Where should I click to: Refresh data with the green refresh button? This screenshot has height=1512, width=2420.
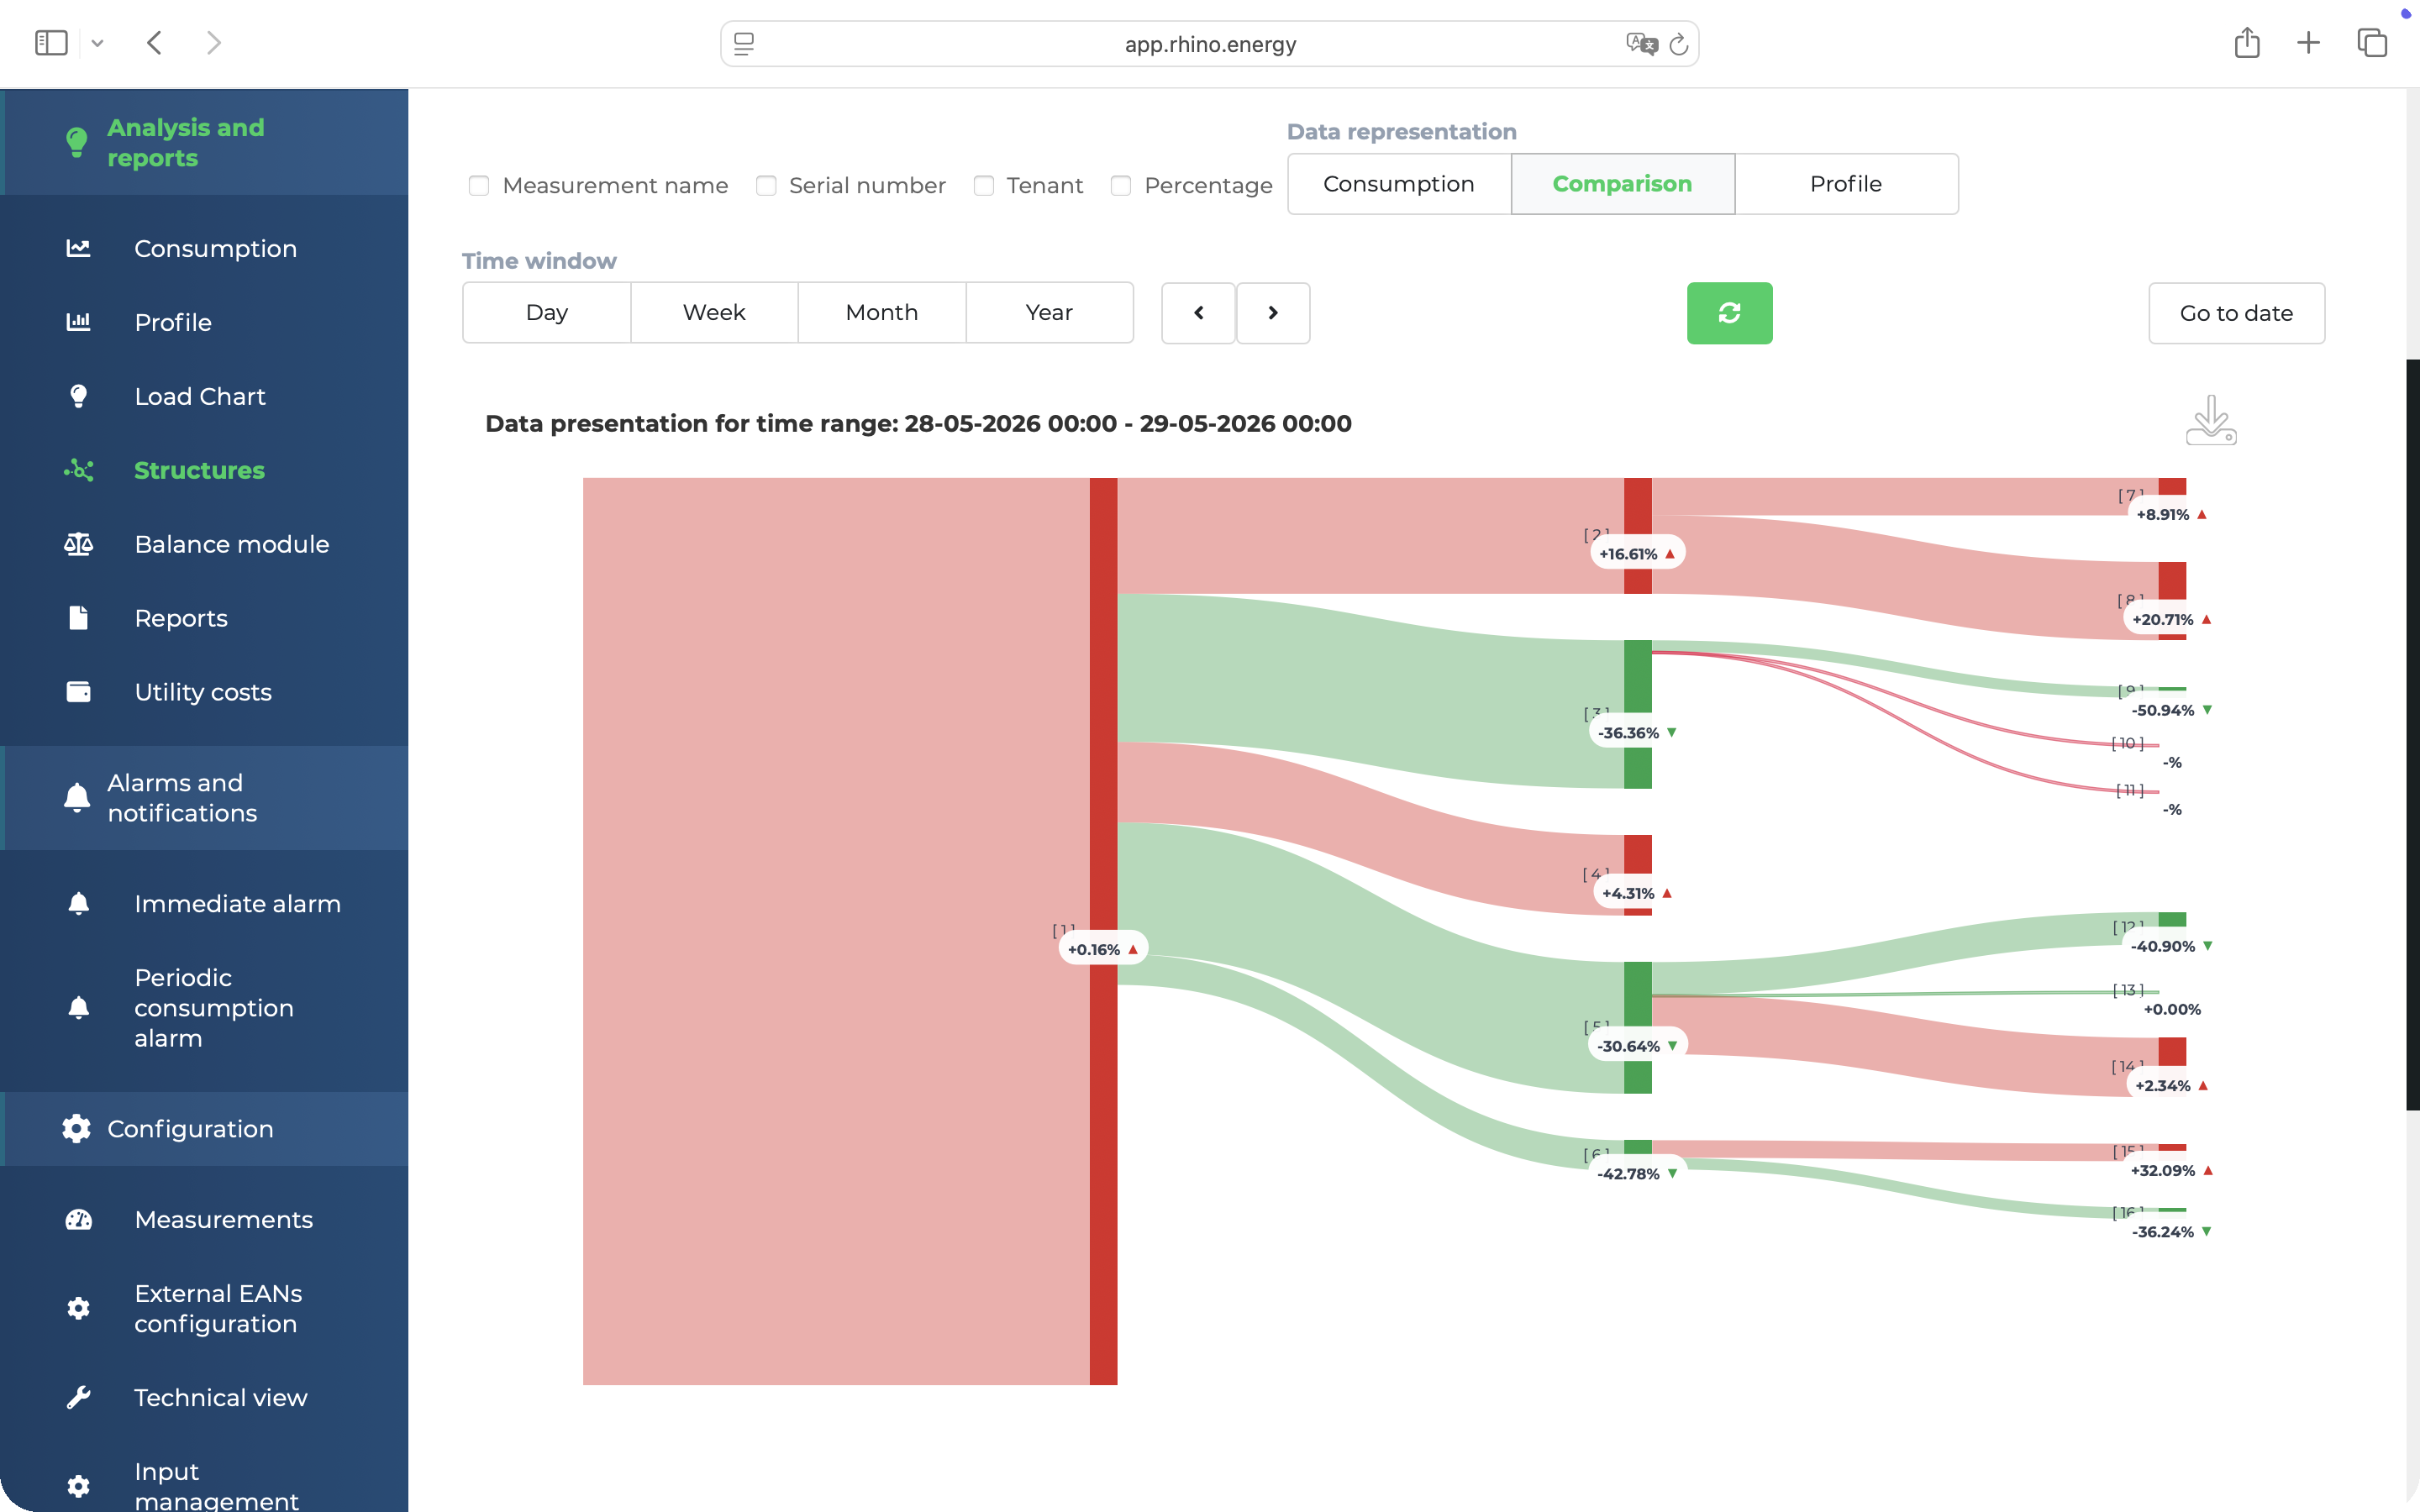click(x=1729, y=313)
